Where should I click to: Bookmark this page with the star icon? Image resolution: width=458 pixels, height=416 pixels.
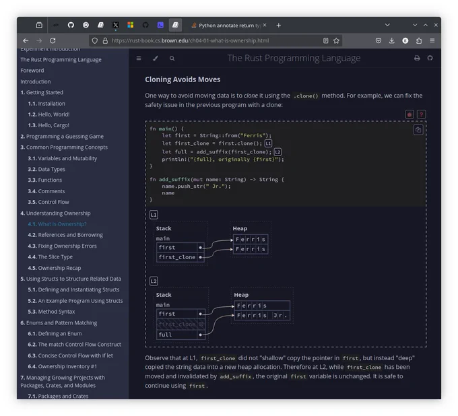tap(336, 40)
